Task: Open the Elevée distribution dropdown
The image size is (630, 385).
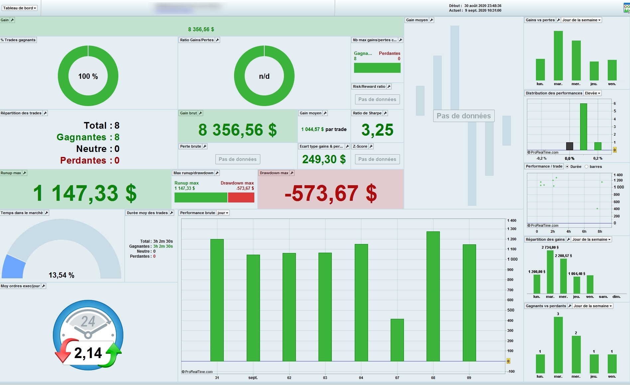Action: pos(592,93)
